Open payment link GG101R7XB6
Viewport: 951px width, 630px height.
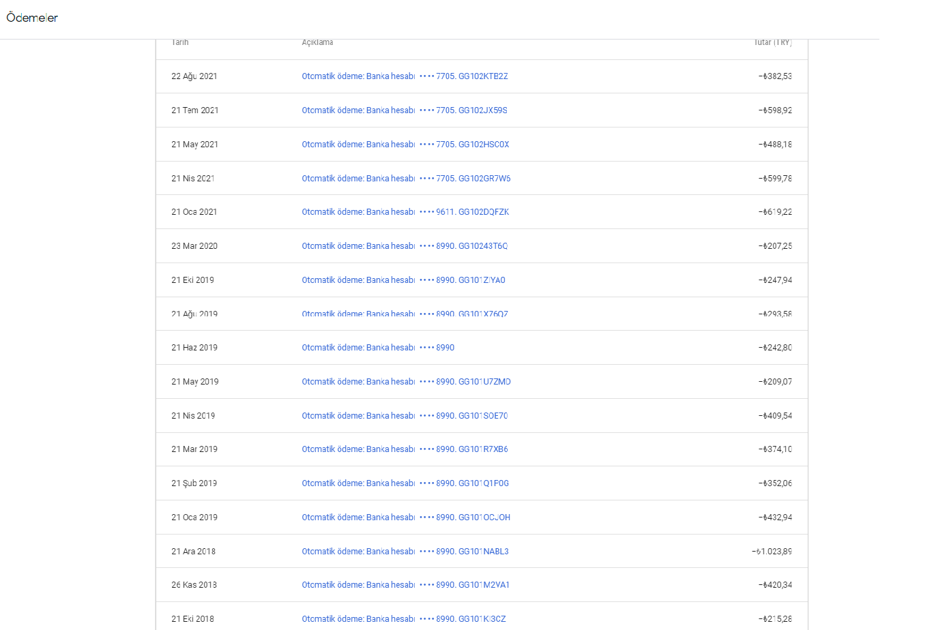[x=405, y=449]
